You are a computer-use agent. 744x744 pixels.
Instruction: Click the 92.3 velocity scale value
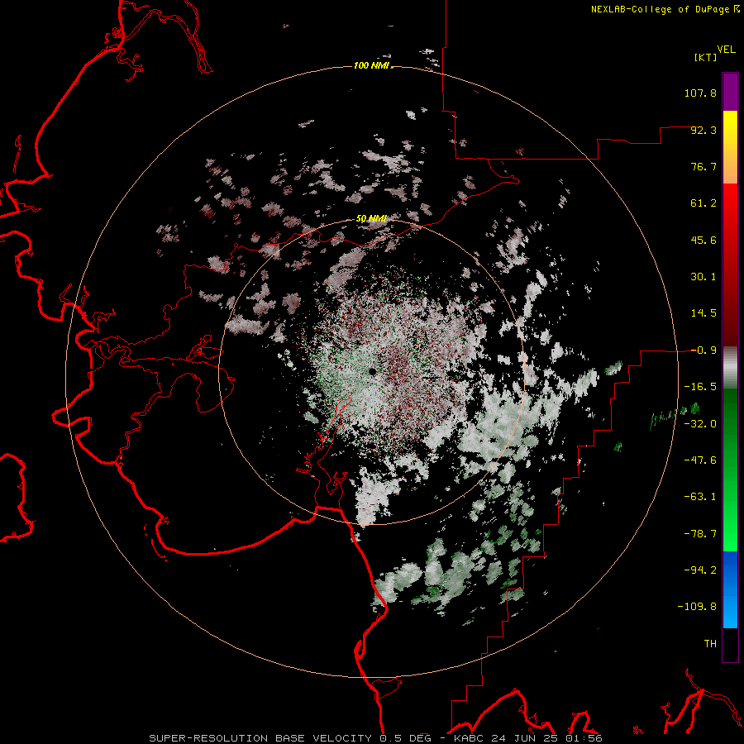coord(703,130)
